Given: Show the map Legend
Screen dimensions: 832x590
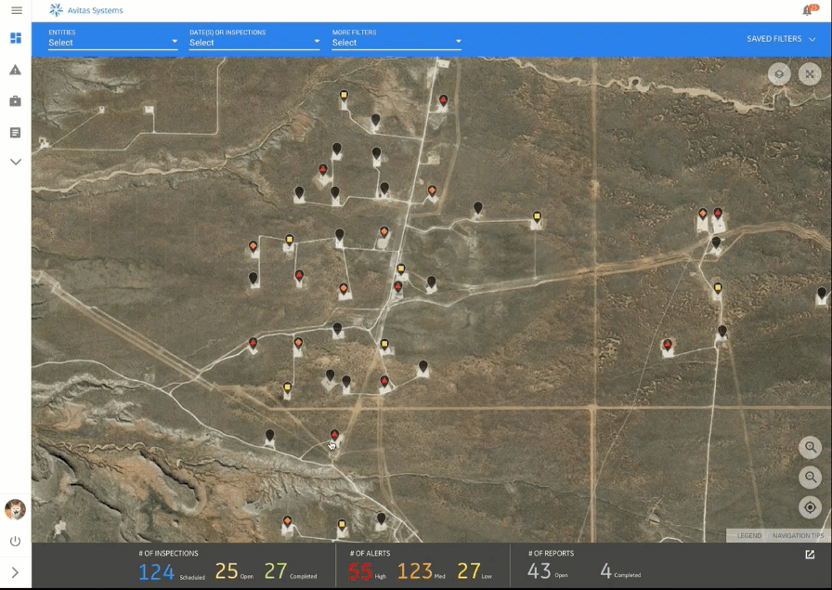Looking at the screenshot, I should click(x=748, y=535).
